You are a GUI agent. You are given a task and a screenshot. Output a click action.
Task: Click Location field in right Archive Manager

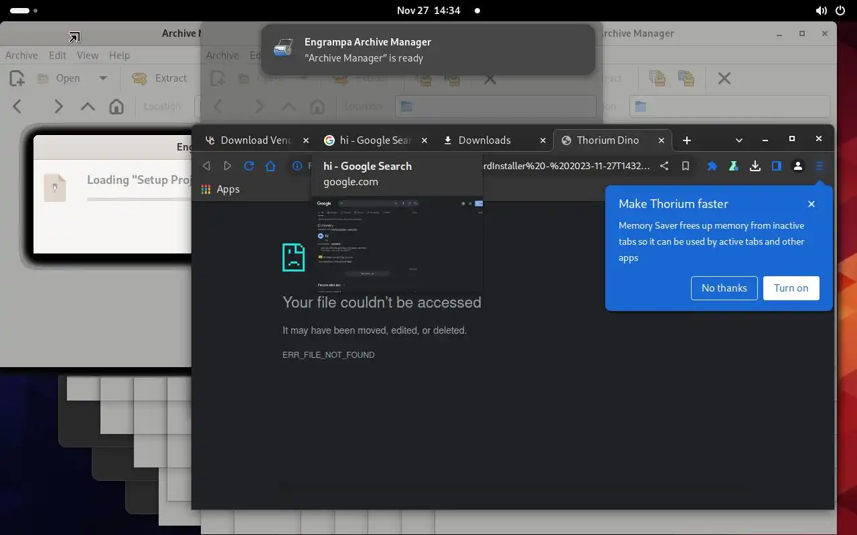point(730,106)
